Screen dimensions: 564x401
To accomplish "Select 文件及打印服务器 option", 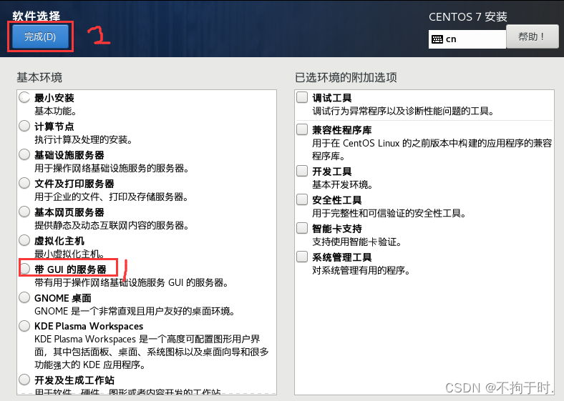I will click(24, 183).
